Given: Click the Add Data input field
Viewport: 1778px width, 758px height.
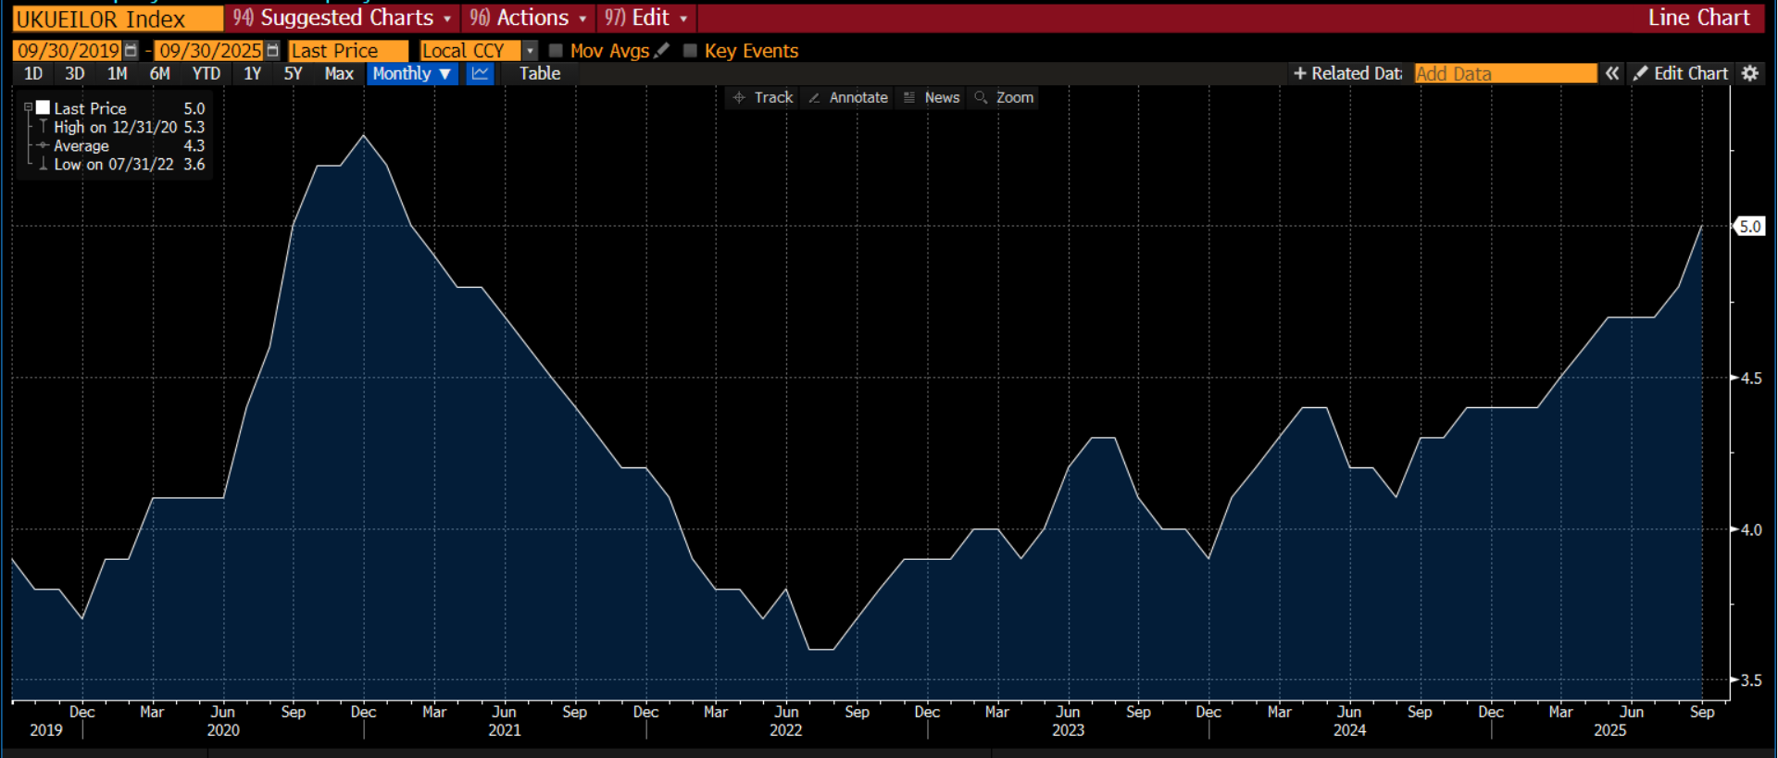Looking at the screenshot, I should [1506, 73].
